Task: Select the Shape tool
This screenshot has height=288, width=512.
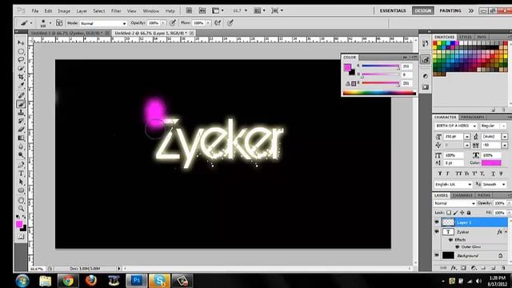Action: (x=21, y=190)
